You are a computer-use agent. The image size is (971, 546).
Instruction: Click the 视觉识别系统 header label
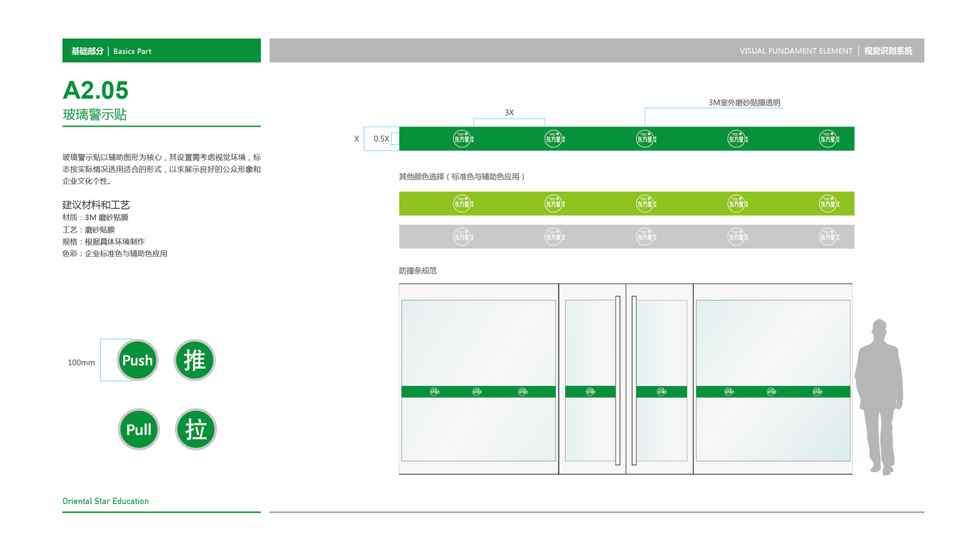889,51
